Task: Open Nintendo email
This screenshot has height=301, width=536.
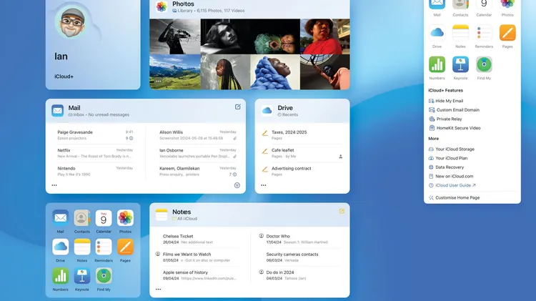Action: pos(95,172)
